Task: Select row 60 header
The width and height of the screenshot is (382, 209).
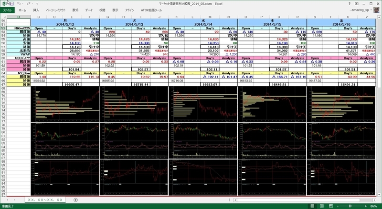Action: tap(3, 58)
